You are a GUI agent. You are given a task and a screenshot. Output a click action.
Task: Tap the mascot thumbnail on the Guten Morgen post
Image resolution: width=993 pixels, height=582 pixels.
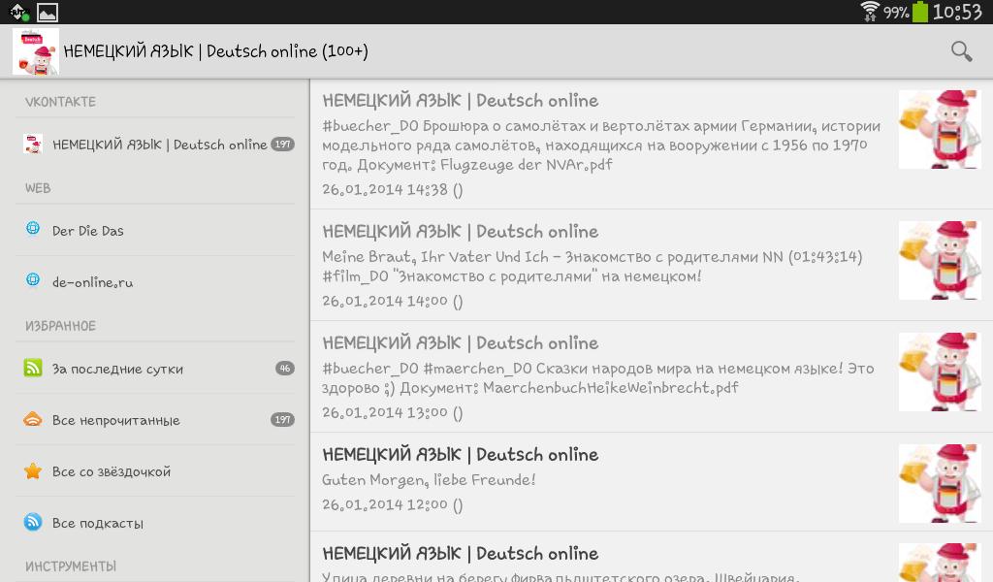click(939, 483)
